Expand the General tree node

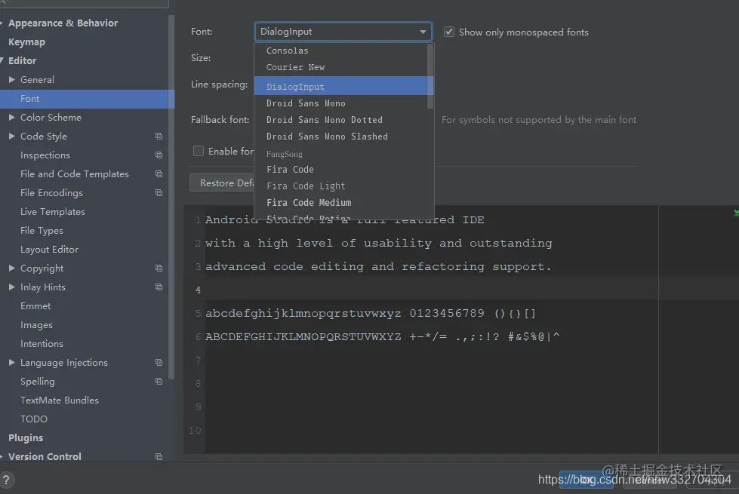click(12, 80)
